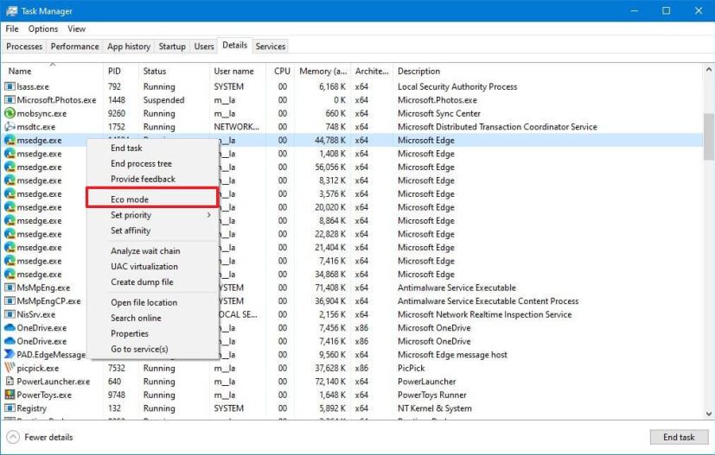Select Eco mode from context menu
This screenshot has width=715, height=455.
pos(152,199)
